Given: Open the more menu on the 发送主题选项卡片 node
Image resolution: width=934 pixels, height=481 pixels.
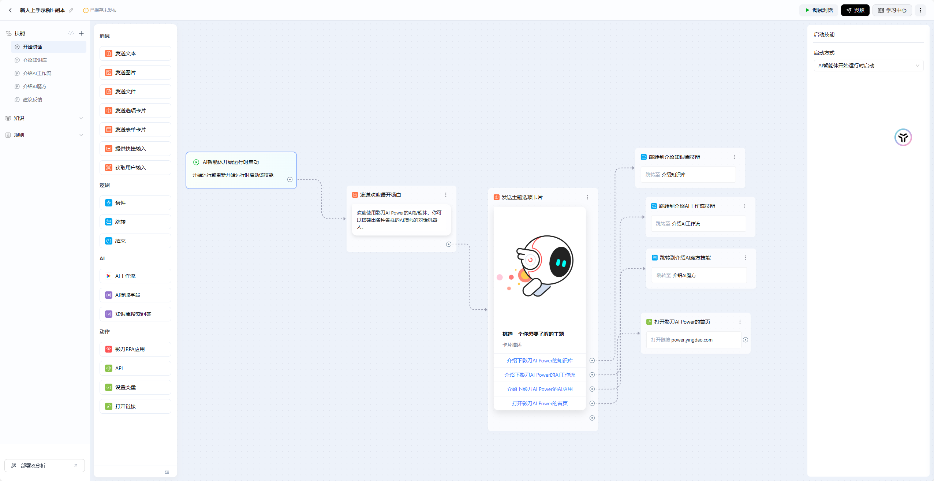Looking at the screenshot, I should tap(587, 197).
